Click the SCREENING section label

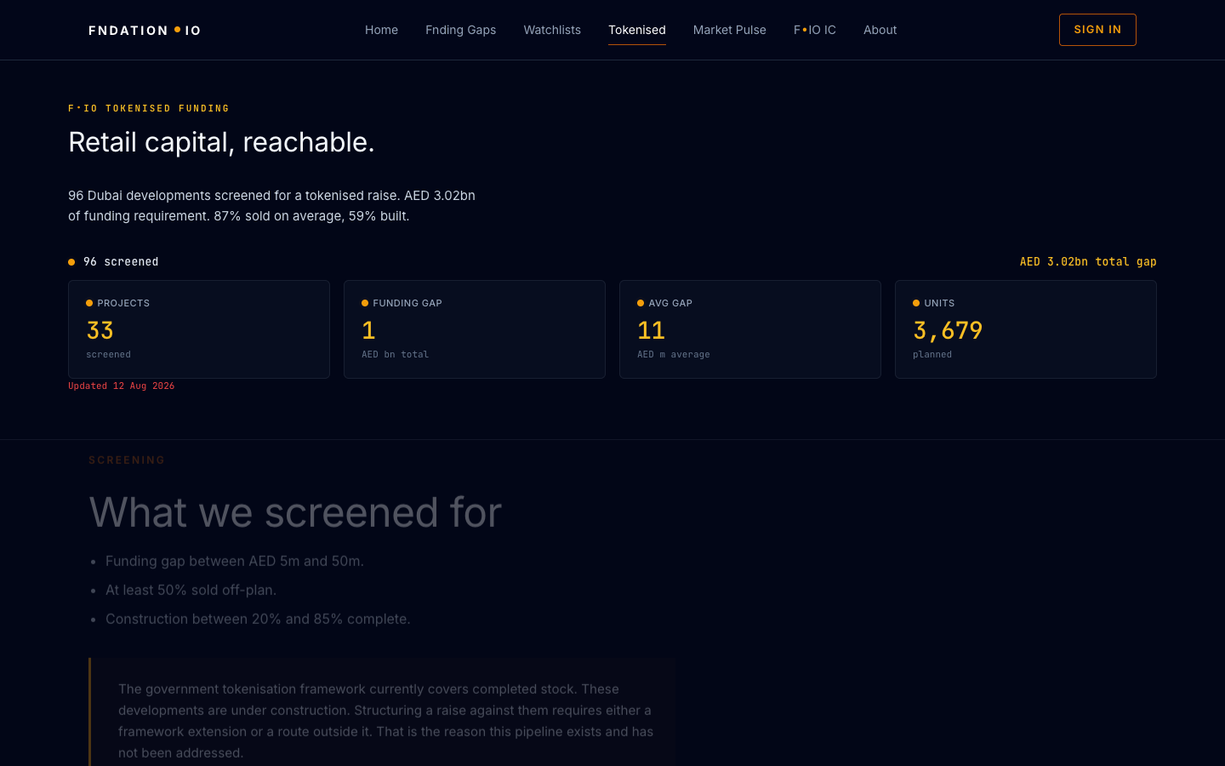[x=127, y=460]
